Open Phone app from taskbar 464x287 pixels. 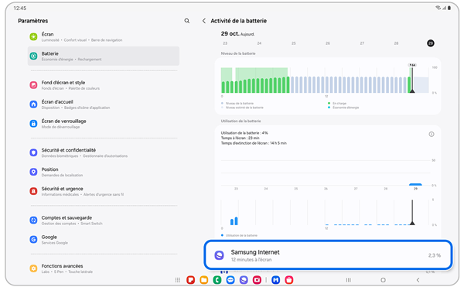[217, 280]
